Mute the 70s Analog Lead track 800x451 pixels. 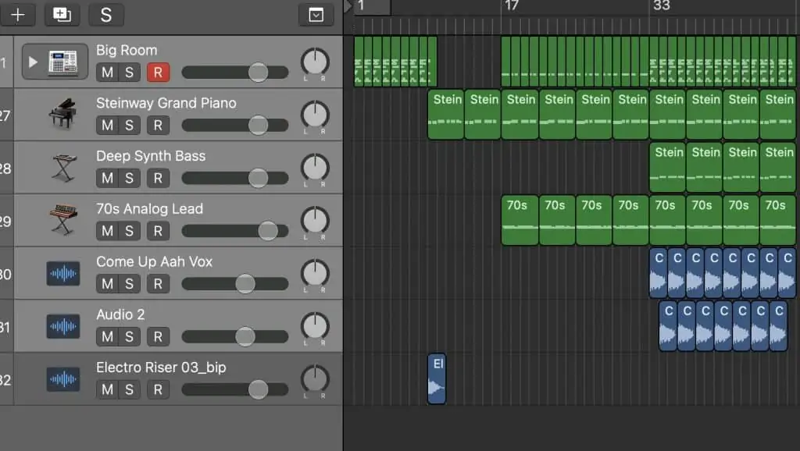(107, 231)
